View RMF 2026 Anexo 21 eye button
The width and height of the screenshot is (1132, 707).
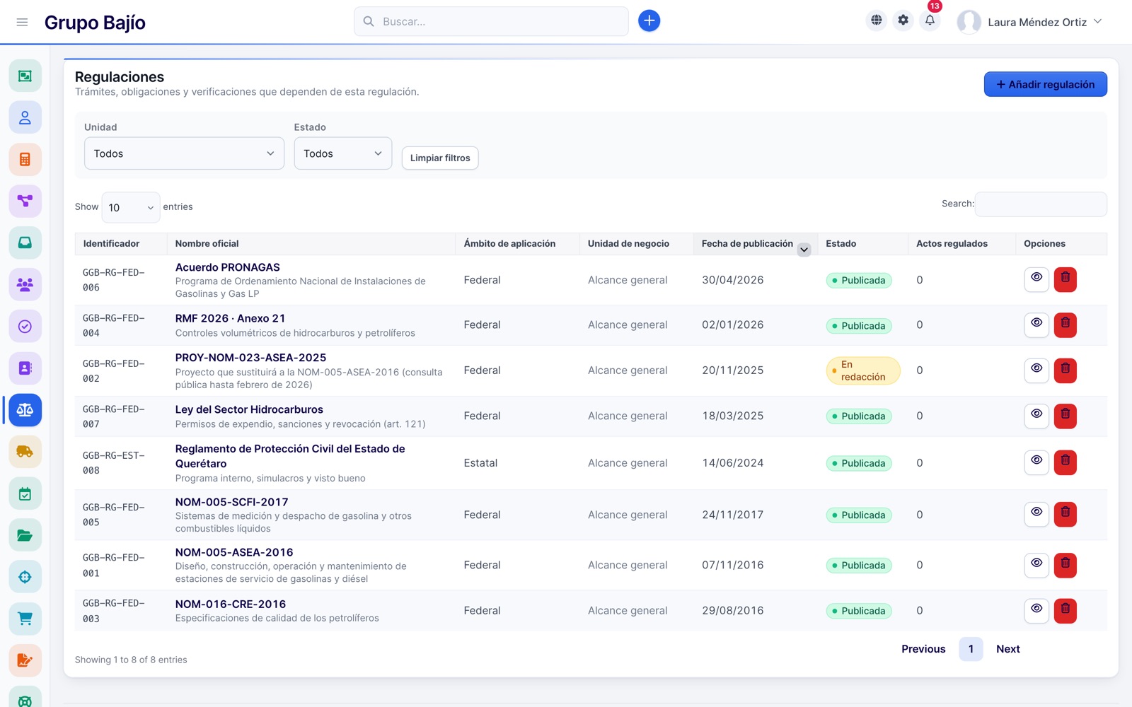point(1036,325)
